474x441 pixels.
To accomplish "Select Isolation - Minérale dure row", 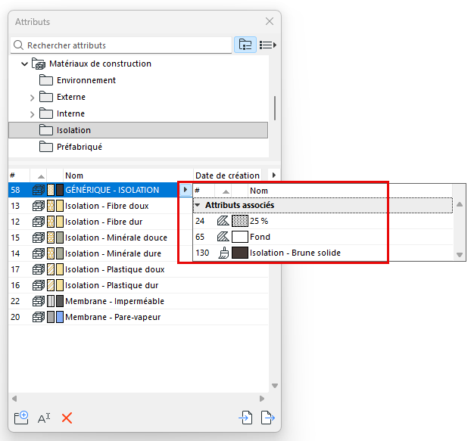I will pos(138,253).
